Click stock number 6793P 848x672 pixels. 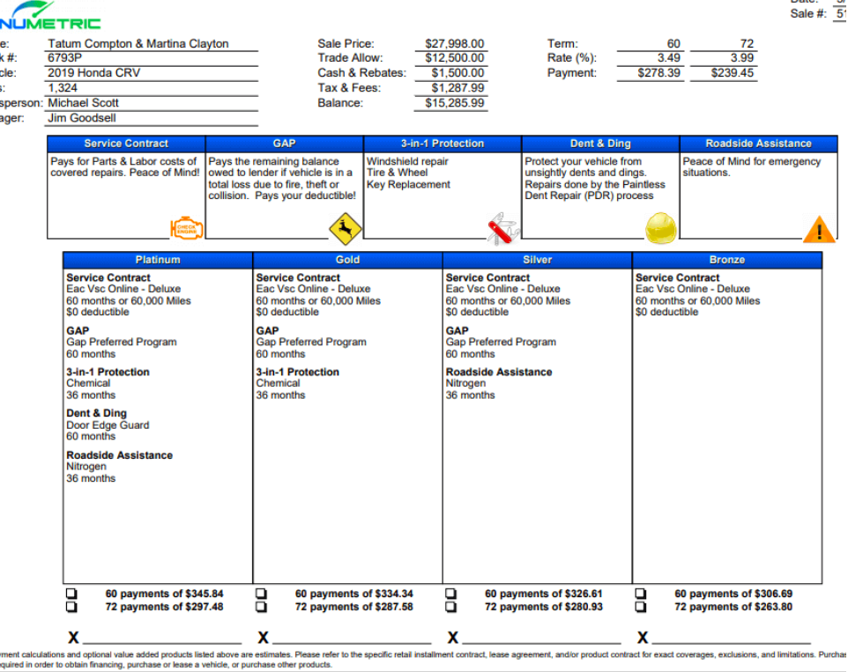(x=65, y=58)
